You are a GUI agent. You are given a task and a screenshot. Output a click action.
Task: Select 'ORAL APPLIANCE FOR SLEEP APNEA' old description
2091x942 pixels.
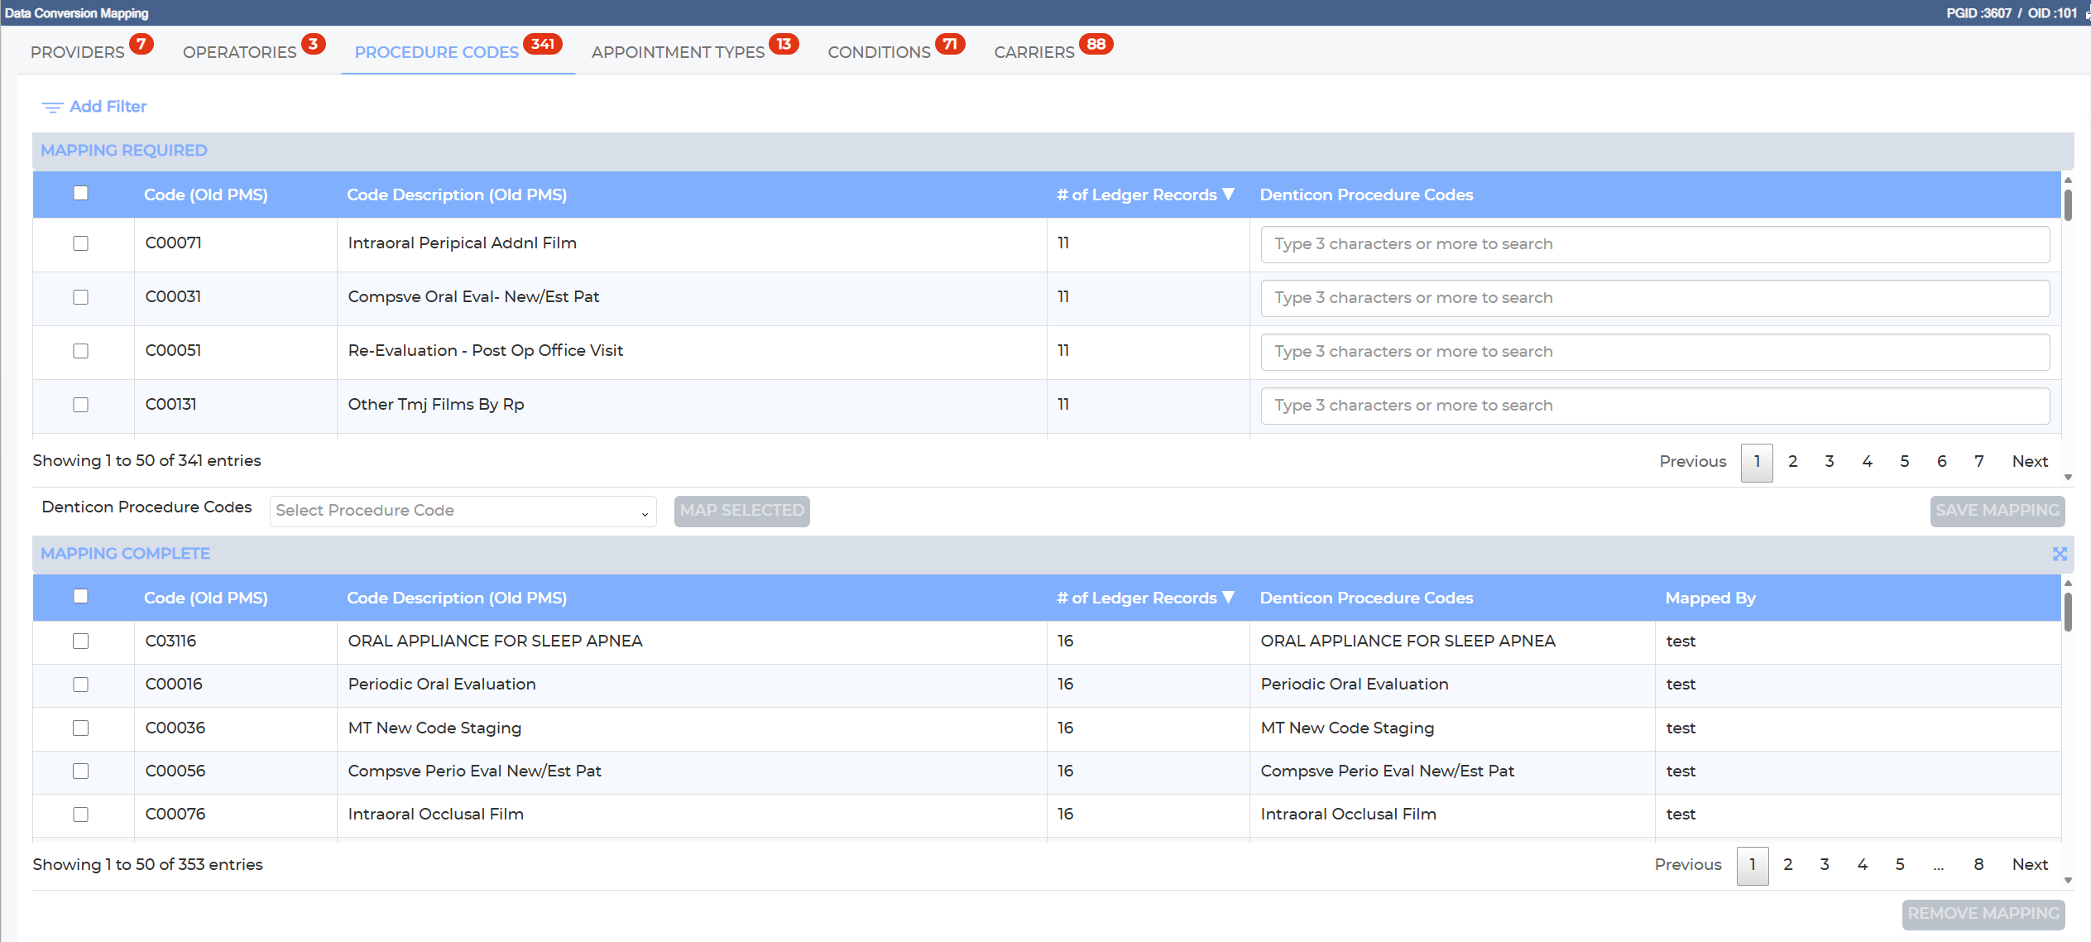(495, 642)
